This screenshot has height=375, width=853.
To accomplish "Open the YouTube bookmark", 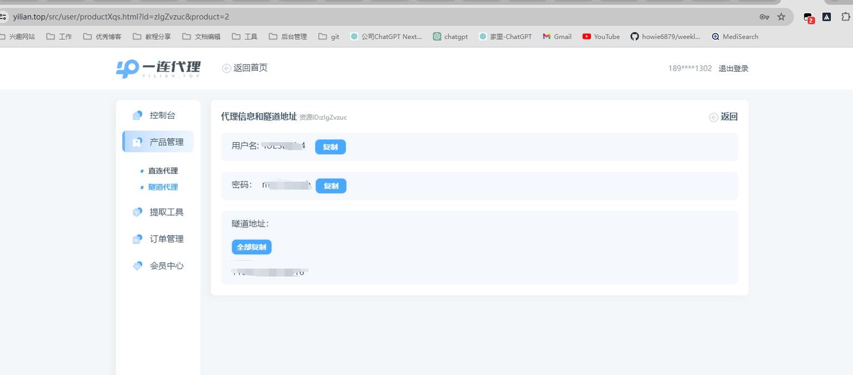I will 600,37.
